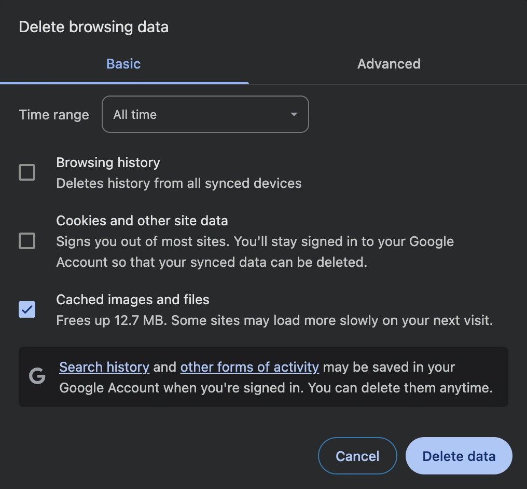Screen dimensions: 527x489
Task: Uncheck Cached images and files
Action: point(27,309)
